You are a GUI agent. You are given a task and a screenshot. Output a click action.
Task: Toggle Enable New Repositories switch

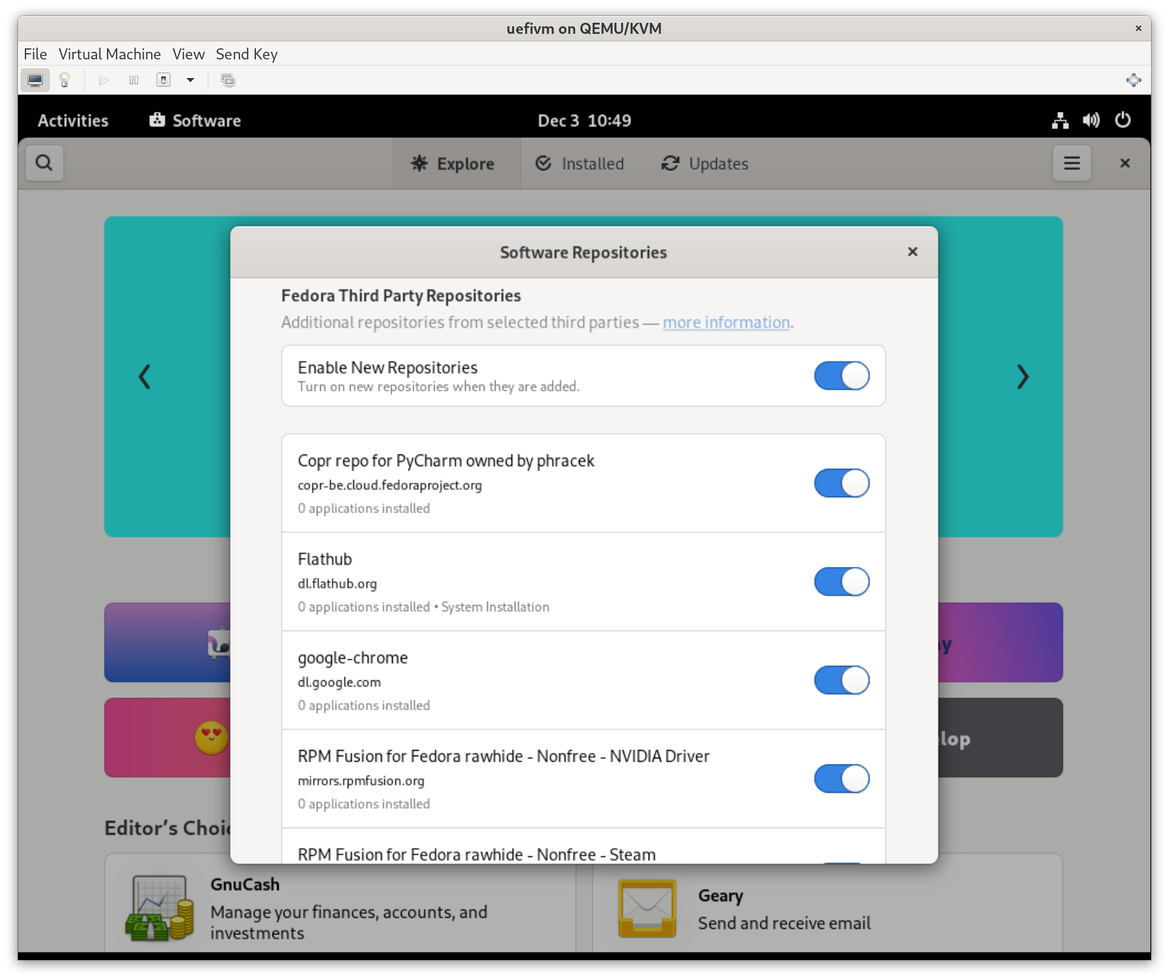(841, 376)
